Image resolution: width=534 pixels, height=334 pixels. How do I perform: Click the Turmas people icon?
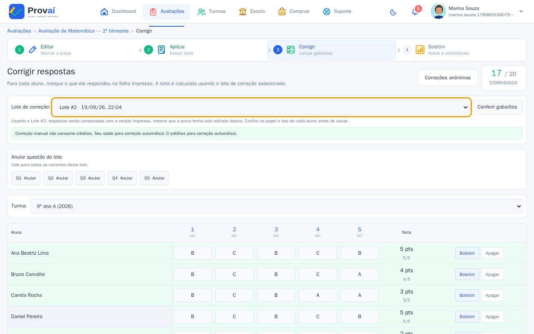click(x=202, y=11)
